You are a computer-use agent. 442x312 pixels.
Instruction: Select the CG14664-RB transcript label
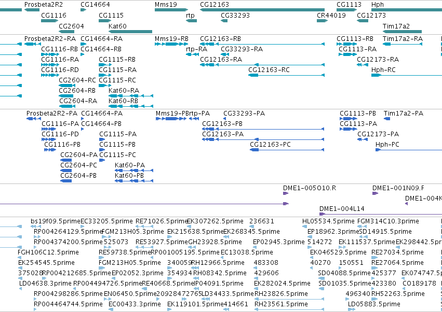(x=101, y=49)
